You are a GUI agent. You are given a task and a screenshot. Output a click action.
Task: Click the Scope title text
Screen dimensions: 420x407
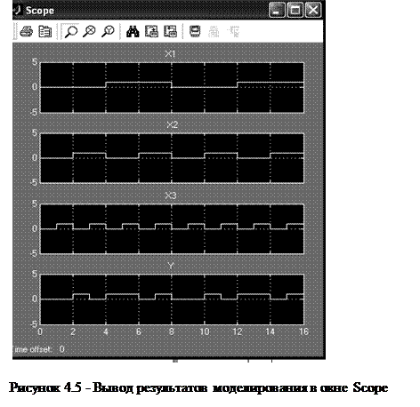[40, 11]
